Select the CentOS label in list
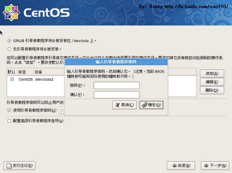The width and height of the screenshot is (232, 173). pyautogui.click(x=26, y=79)
